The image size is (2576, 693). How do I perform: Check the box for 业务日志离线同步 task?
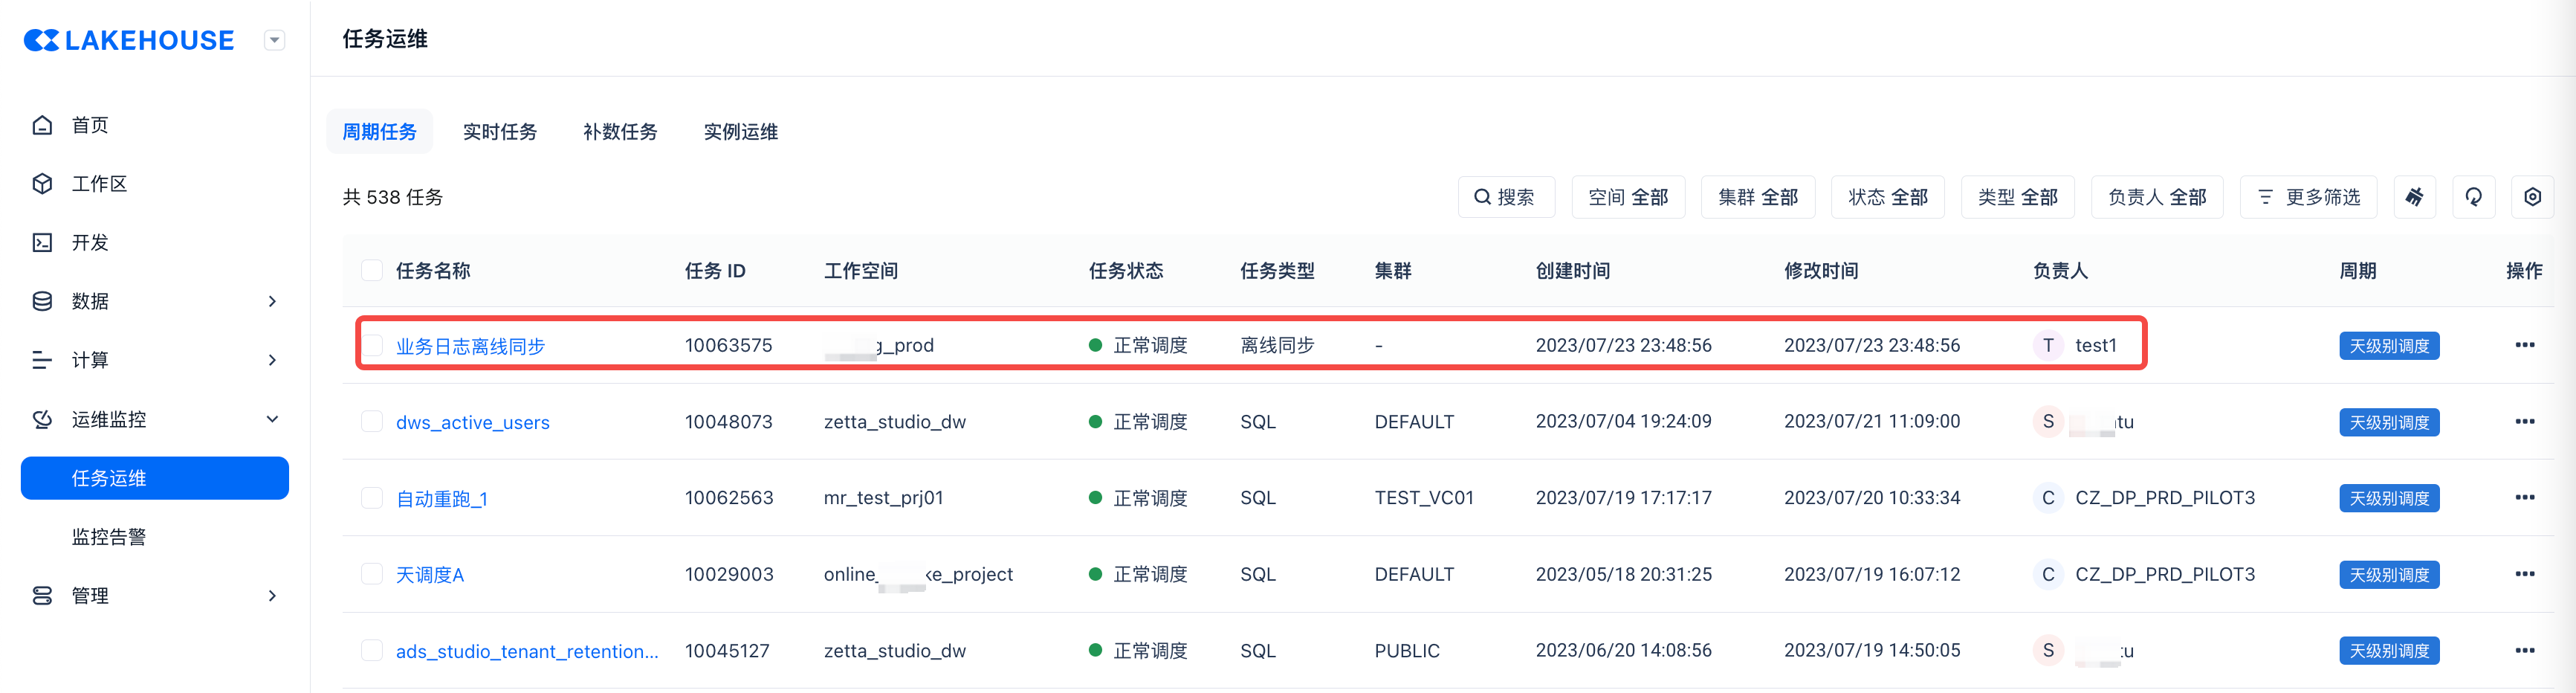click(372, 346)
